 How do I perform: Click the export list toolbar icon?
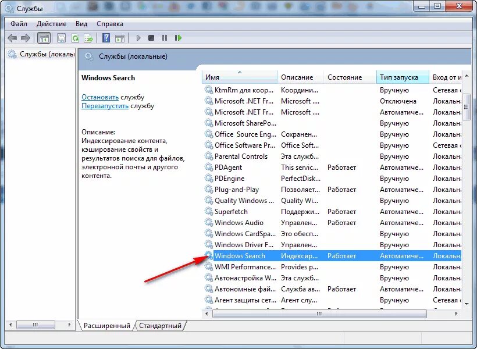click(87, 37)
